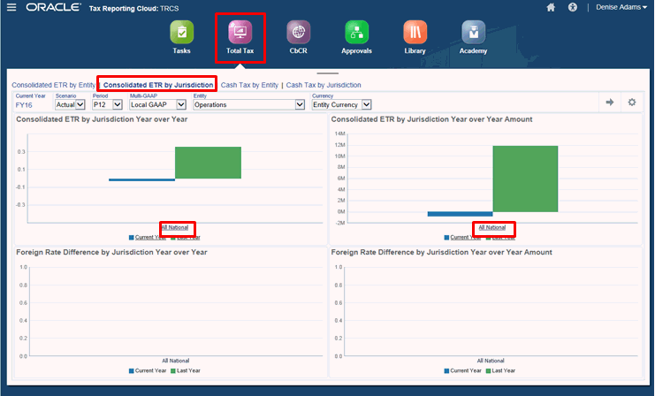Click the collapse handle bar below the cards
Viewport: 655px width, 396px height.
click(327, 73)
